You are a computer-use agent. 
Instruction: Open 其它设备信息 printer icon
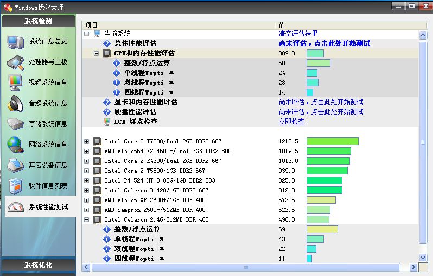click(15, 165)
